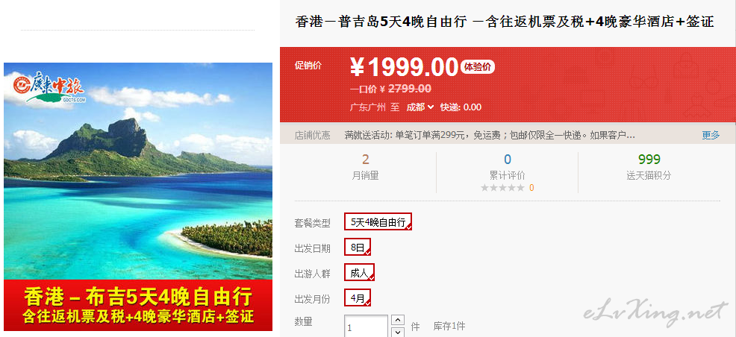The image size is (736, 337).
Task: Open the 送天猫积分 points info
Action: (649, 167)
